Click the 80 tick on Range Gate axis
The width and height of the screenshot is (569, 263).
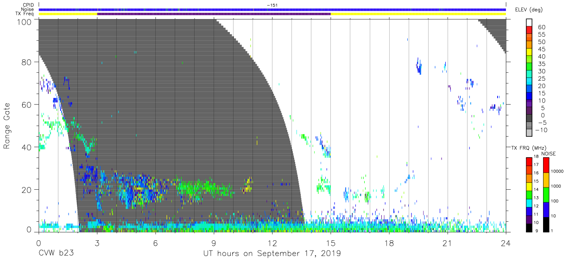[x=26, y=62]
